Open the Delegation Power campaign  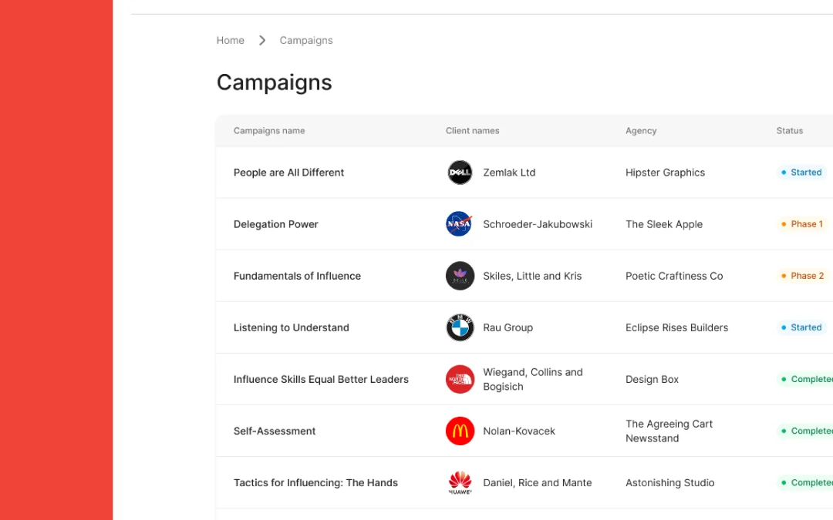pos(275,224)
